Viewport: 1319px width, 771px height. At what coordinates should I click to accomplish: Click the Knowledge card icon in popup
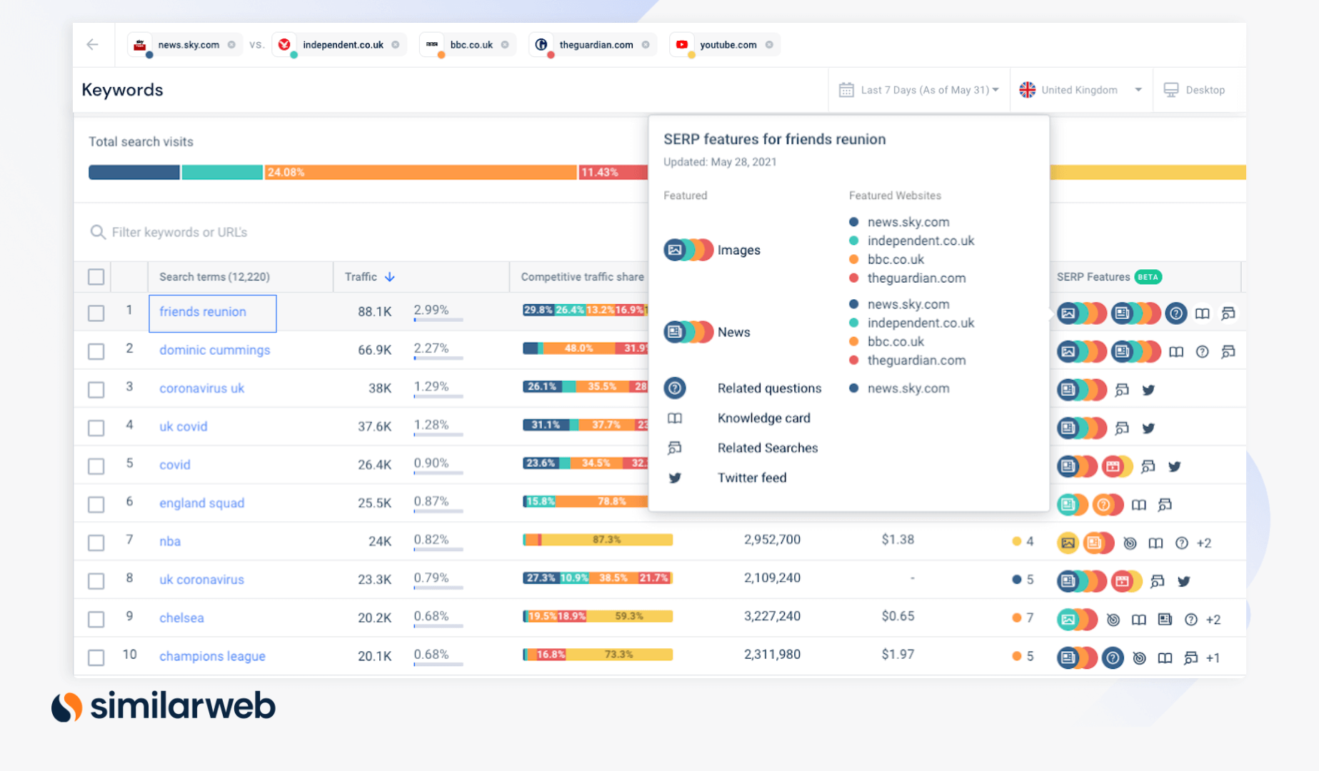675,418
